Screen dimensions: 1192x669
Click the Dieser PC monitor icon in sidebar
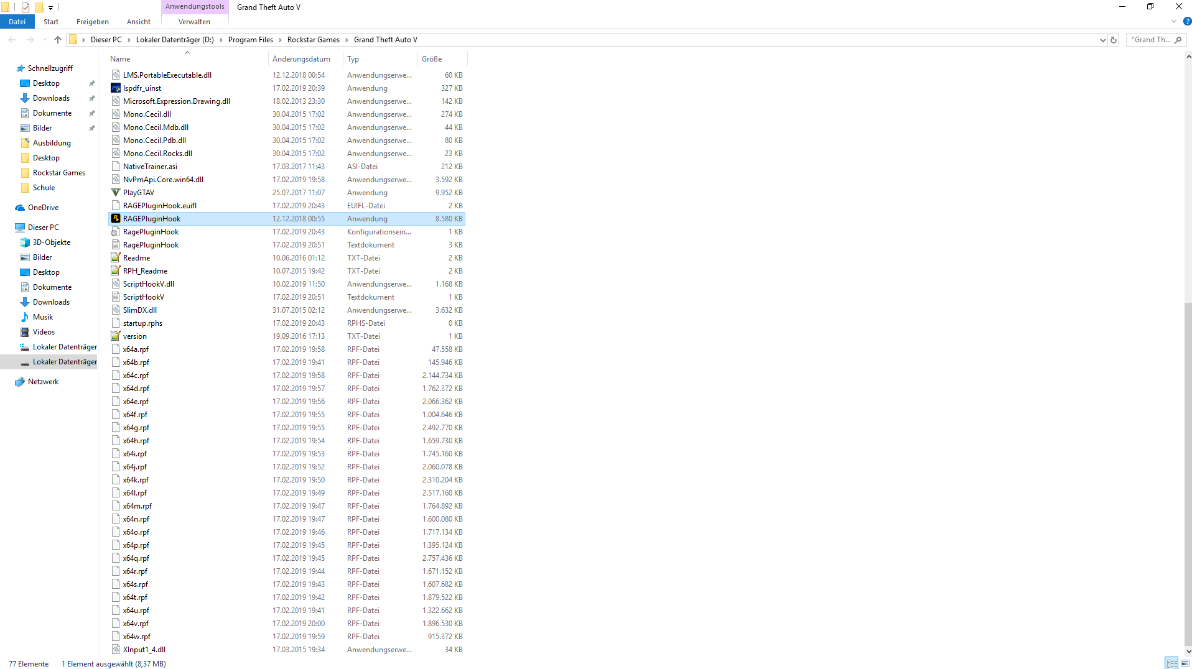[x=20, y=228]
